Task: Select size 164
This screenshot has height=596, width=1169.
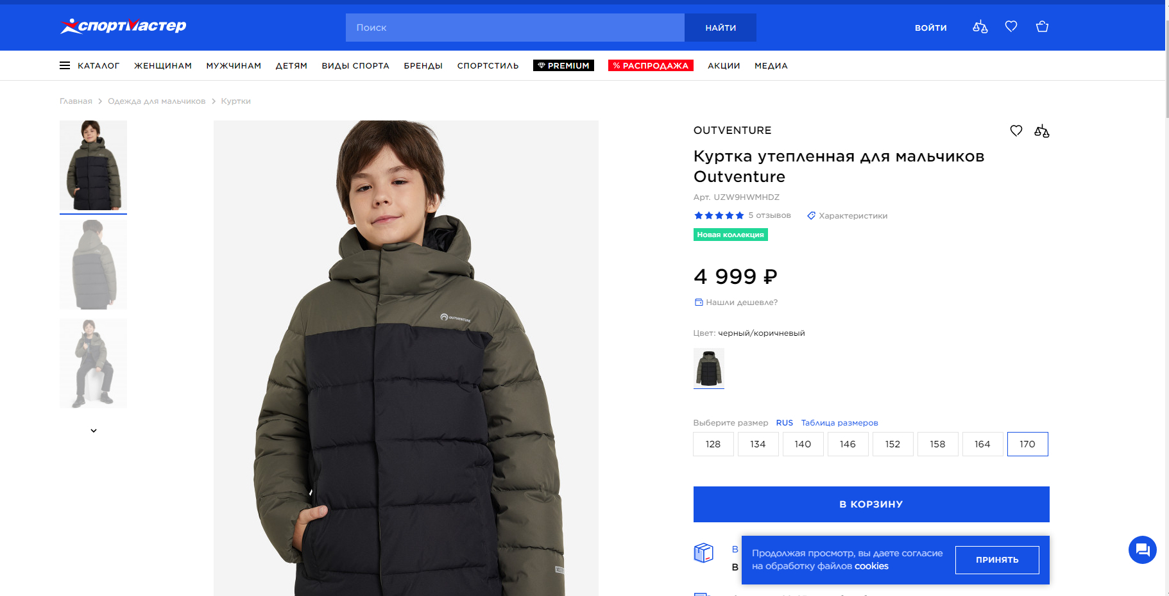Action: click(x=982, y=444)
